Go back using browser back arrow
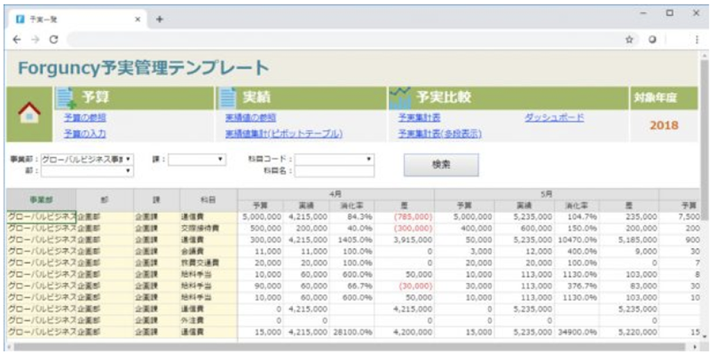The height and width of the screenshot is (360, 717). pos(17,40)
